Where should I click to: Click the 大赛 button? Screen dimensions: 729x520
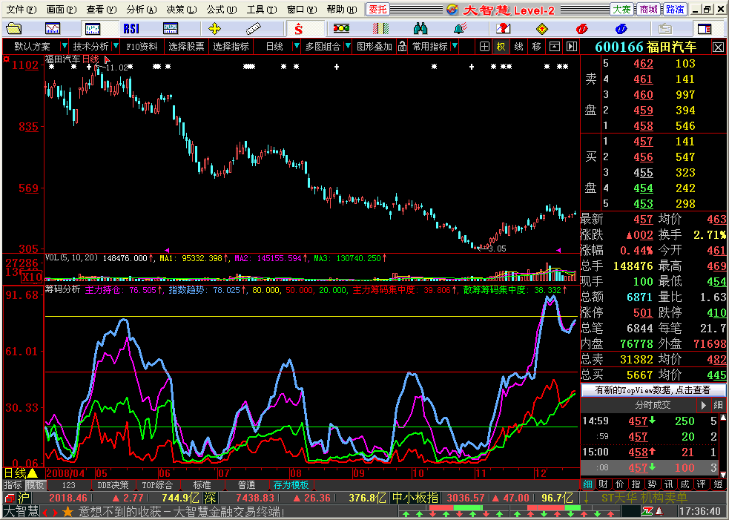tap(621, 10)
